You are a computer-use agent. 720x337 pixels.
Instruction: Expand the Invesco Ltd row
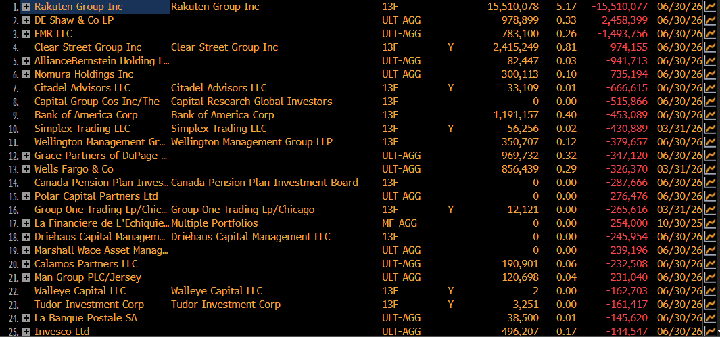(26, 332)
